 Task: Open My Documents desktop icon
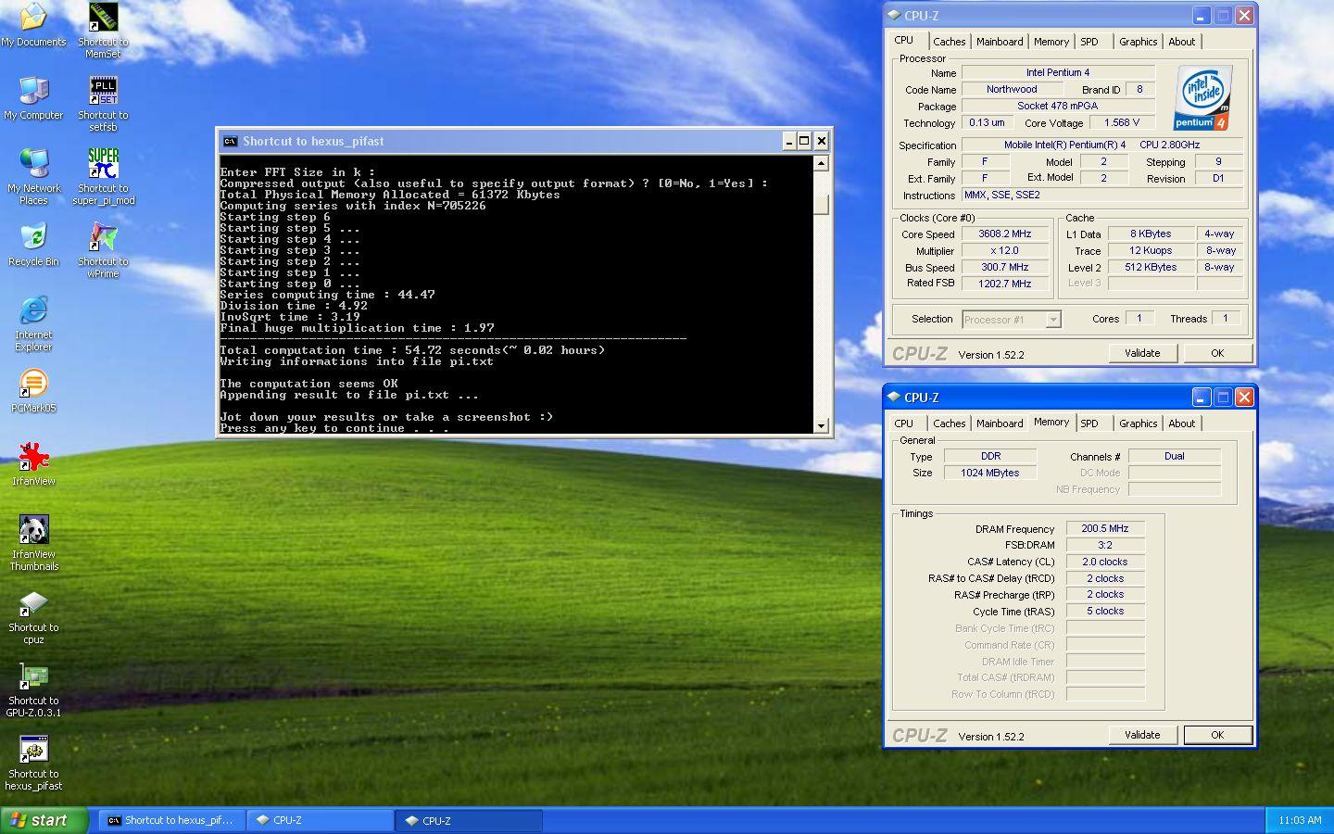[x=33, y=25]
